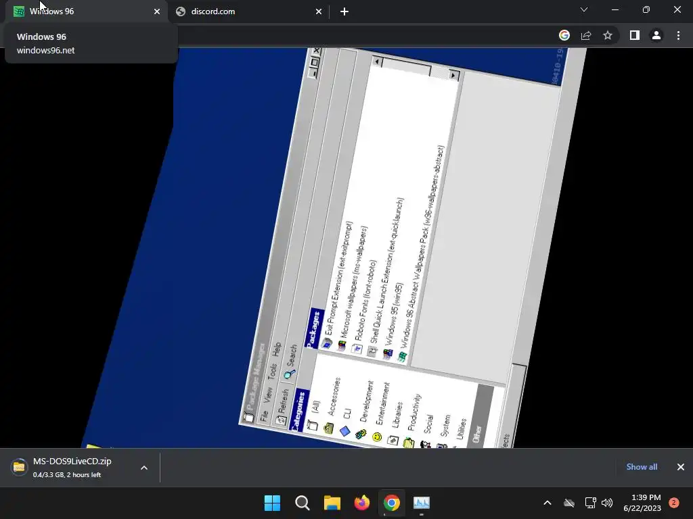Click the Search magnifier in Package Manager
693x519 pixels.
pos(290,374)
